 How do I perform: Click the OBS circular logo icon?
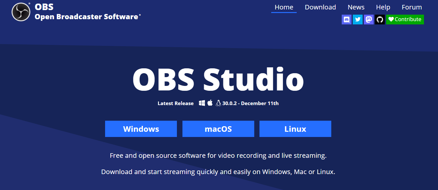coord(21,12)
